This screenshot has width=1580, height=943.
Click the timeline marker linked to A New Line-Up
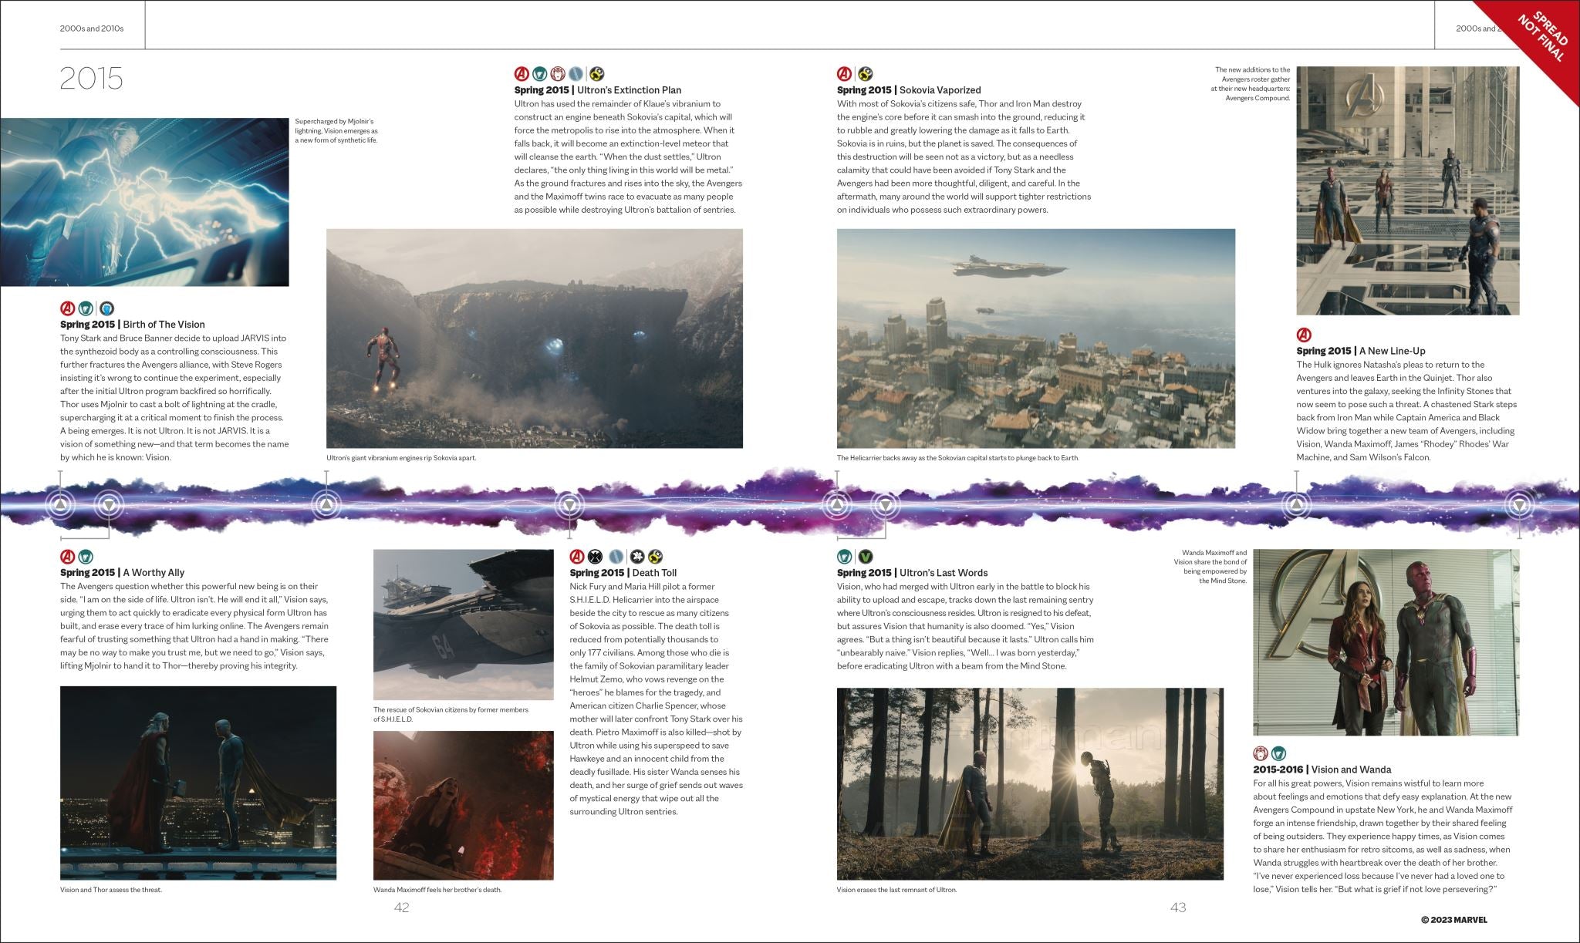[x=1296, y=506]
